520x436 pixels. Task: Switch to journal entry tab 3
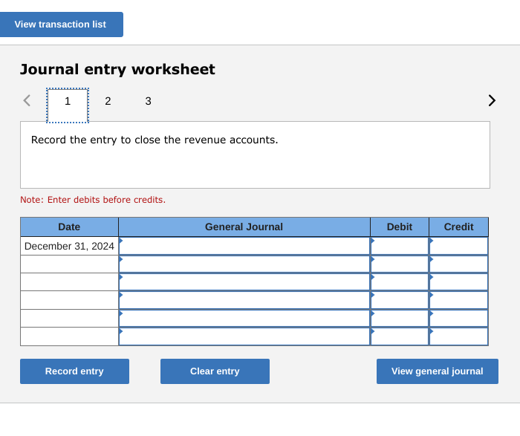[149, 101]
